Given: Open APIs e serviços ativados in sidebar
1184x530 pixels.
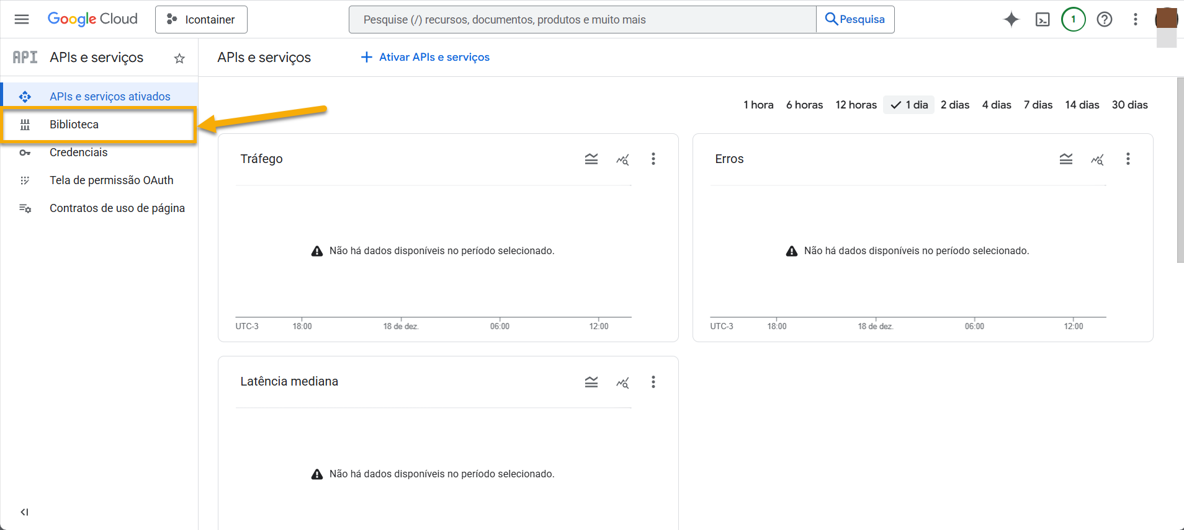Looking at the screenshot, I should (99, 97).
